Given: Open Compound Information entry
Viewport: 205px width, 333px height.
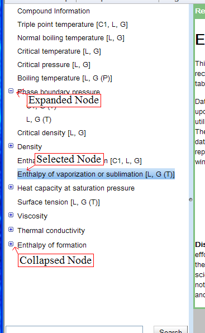Looking at the screenshot, I should coord(54,11).
